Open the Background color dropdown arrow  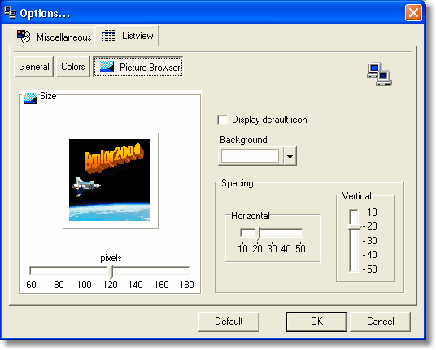pos(290,156)
